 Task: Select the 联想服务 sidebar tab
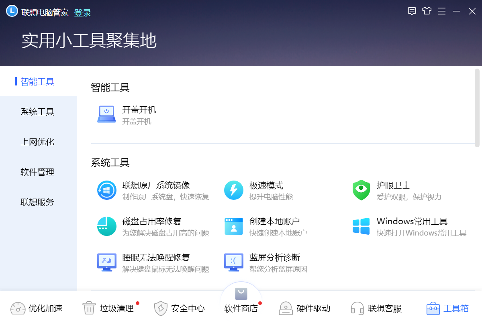tap(39, 202)
